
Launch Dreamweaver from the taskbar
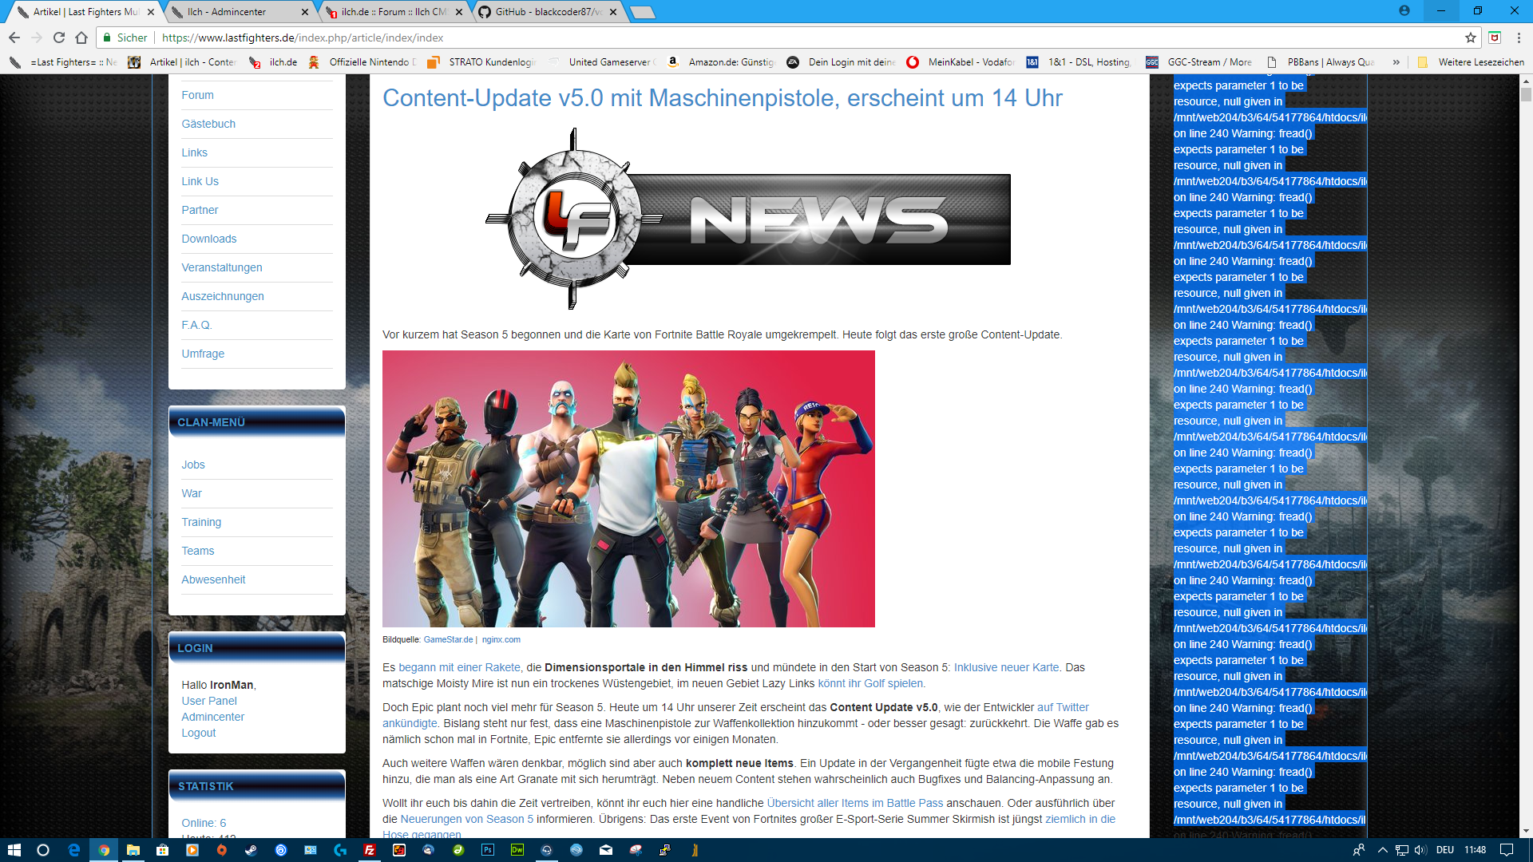[517, 850]
